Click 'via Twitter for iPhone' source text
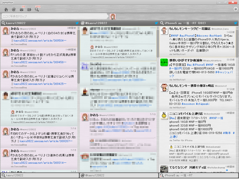This screenshot has height=179, width=239. 181,140
